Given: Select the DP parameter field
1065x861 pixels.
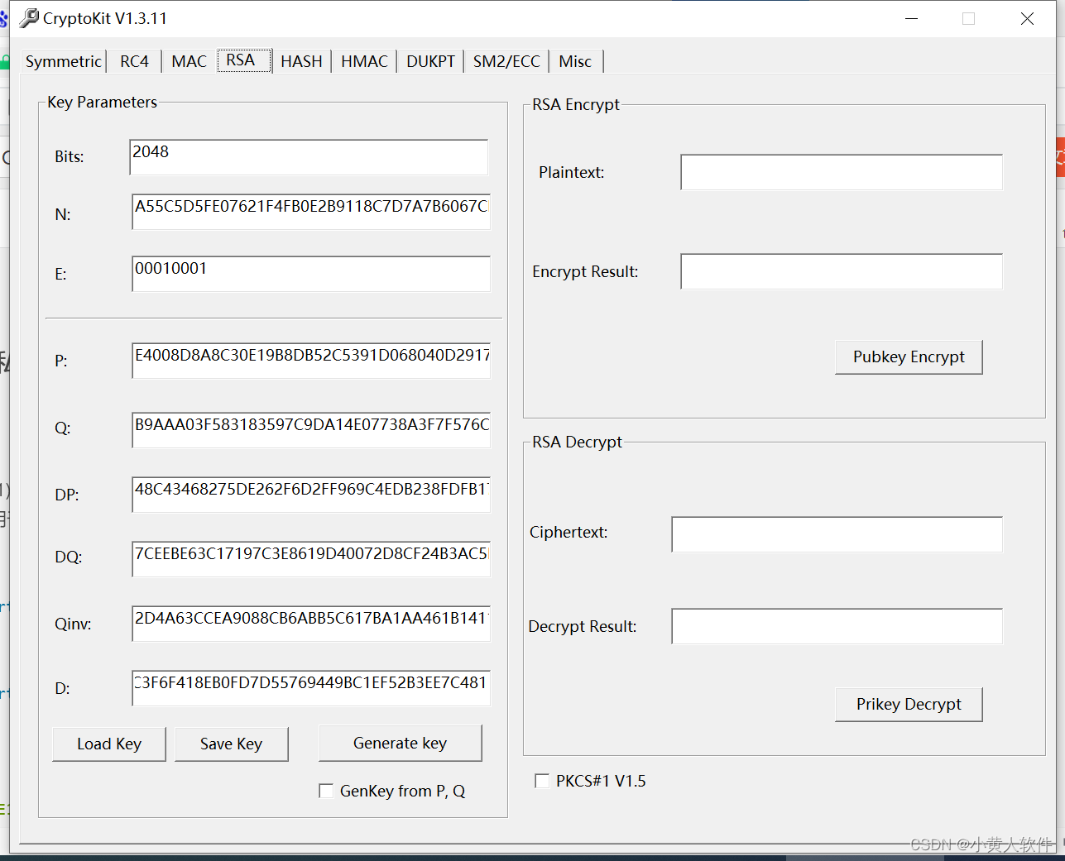Looking at the screenshot, I should coord(311,495).
